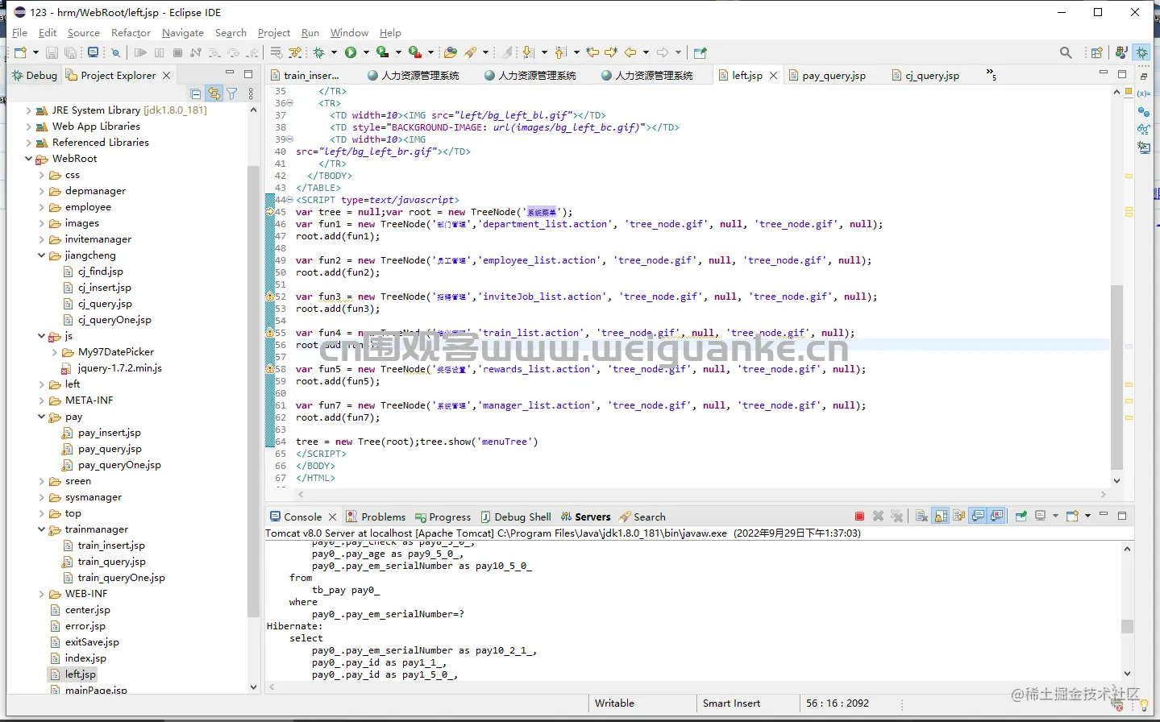
Task: Close the left.jsp editor tab
Action: tap(773, 75)
